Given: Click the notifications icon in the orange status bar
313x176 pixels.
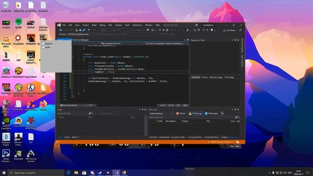Looking at the screenshot, I should point(238,142).
